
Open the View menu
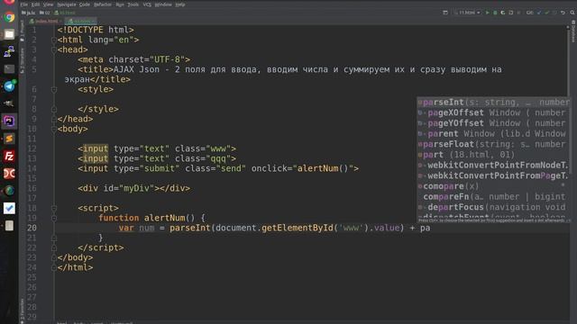pos(48,4)
